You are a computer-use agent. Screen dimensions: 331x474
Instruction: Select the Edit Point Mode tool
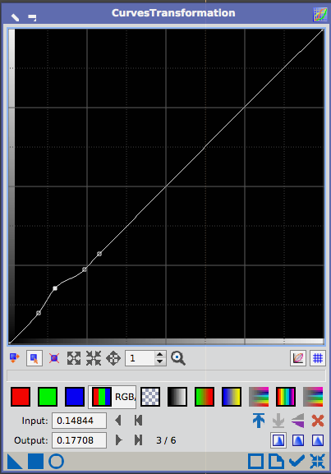coord(15,358)
